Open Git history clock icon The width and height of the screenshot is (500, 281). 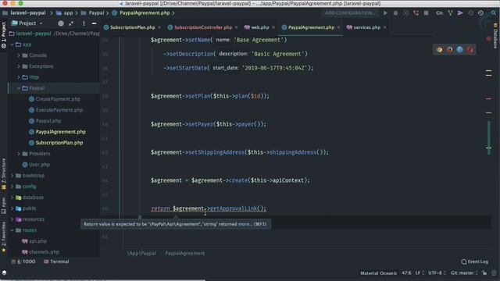[x=470, y=13]
